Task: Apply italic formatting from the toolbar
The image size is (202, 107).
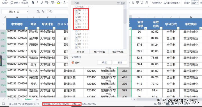Action: pyautogui.click(x=37, y=3)
